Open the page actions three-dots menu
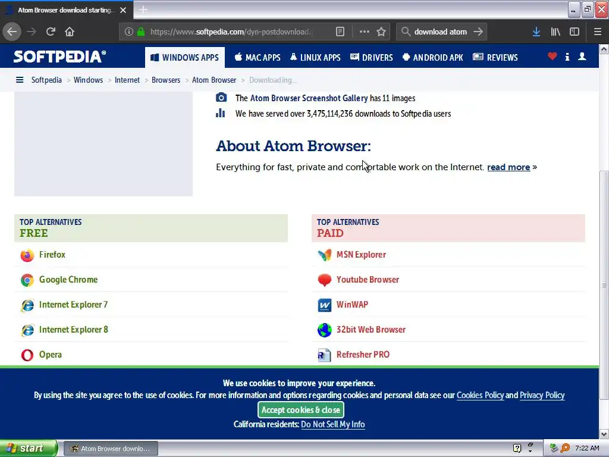Screen dimensions: 609x457 tap(365, 32)
